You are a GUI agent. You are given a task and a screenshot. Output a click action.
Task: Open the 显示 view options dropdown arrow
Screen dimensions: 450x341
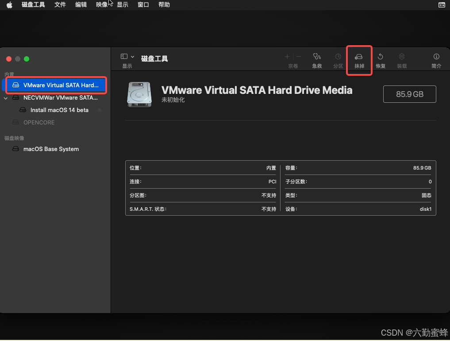[133, 57]
